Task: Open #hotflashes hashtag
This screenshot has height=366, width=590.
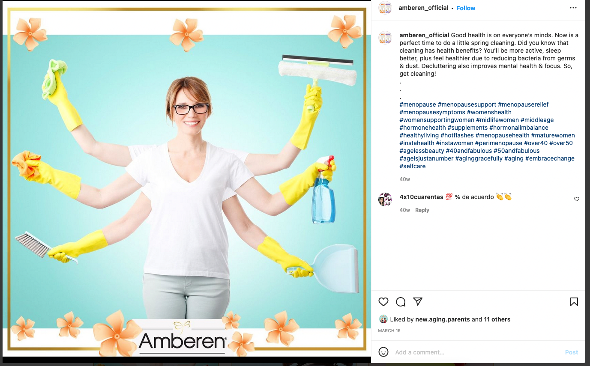Action: pos(457,135)
